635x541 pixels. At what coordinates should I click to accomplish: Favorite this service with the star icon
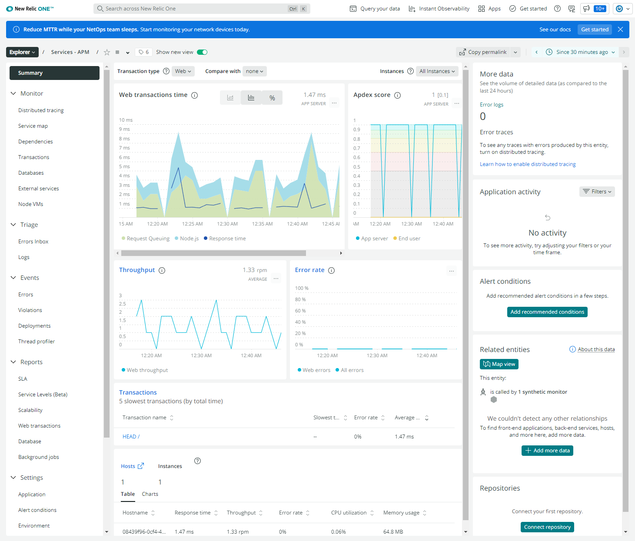point(107,52)
